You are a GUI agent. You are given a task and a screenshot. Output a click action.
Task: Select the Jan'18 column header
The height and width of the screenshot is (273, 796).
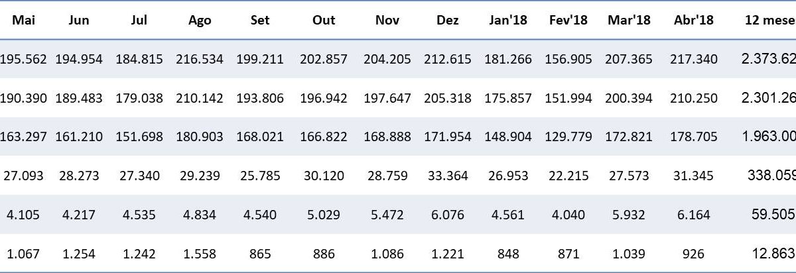point(509,20)
